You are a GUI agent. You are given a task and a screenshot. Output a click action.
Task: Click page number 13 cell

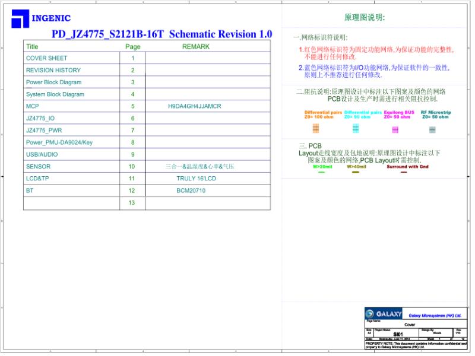tap(131, 203)
